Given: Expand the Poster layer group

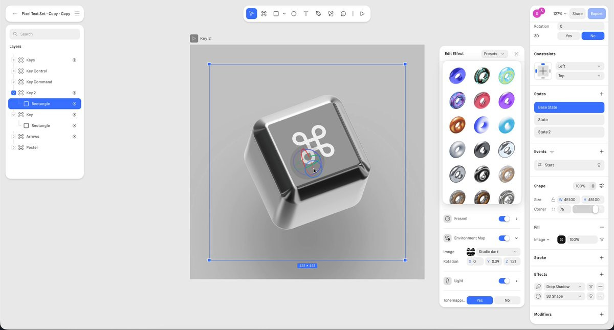Looking at the screenshot, I should click(14, 147).
